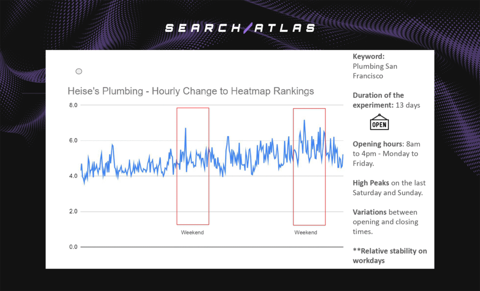Click the "Variations" note text
Image resolution: width=480 pixels, height=291 pixels.
[x=369, y=212]
